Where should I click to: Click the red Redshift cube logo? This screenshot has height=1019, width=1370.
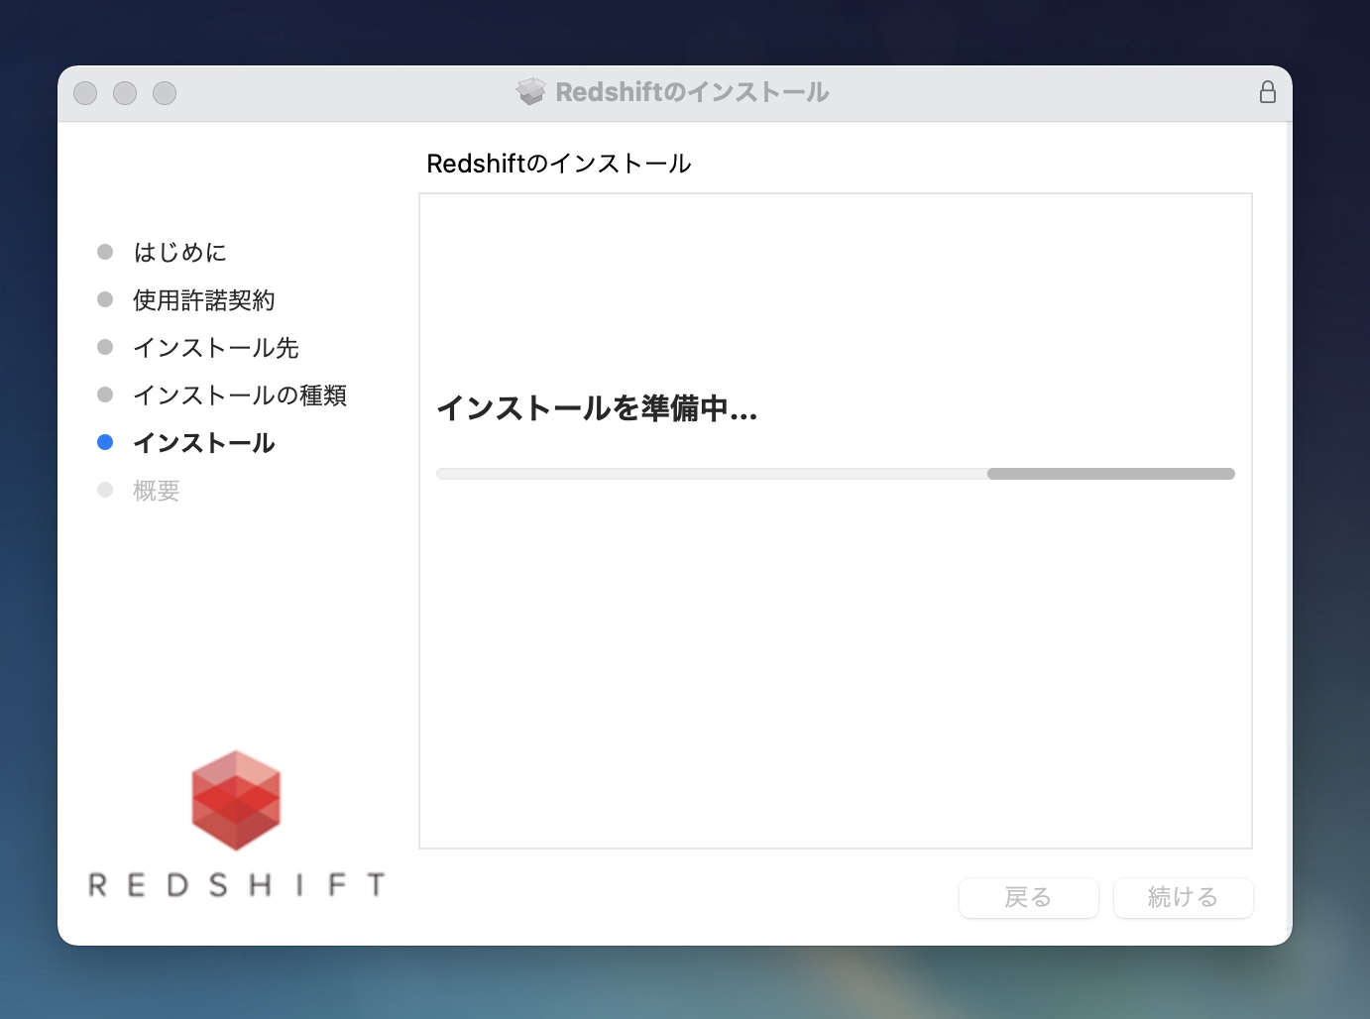236,800
